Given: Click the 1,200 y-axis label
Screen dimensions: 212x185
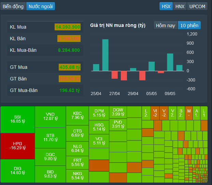Looking at the screenshot, I should point(192,34).
